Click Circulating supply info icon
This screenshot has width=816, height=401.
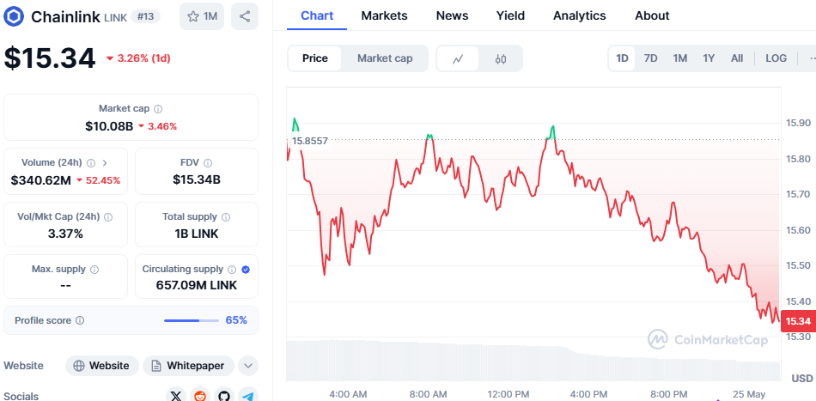232,270
